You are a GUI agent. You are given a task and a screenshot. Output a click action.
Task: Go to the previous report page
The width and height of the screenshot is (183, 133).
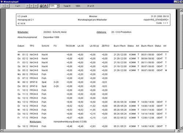pos(7,6)
